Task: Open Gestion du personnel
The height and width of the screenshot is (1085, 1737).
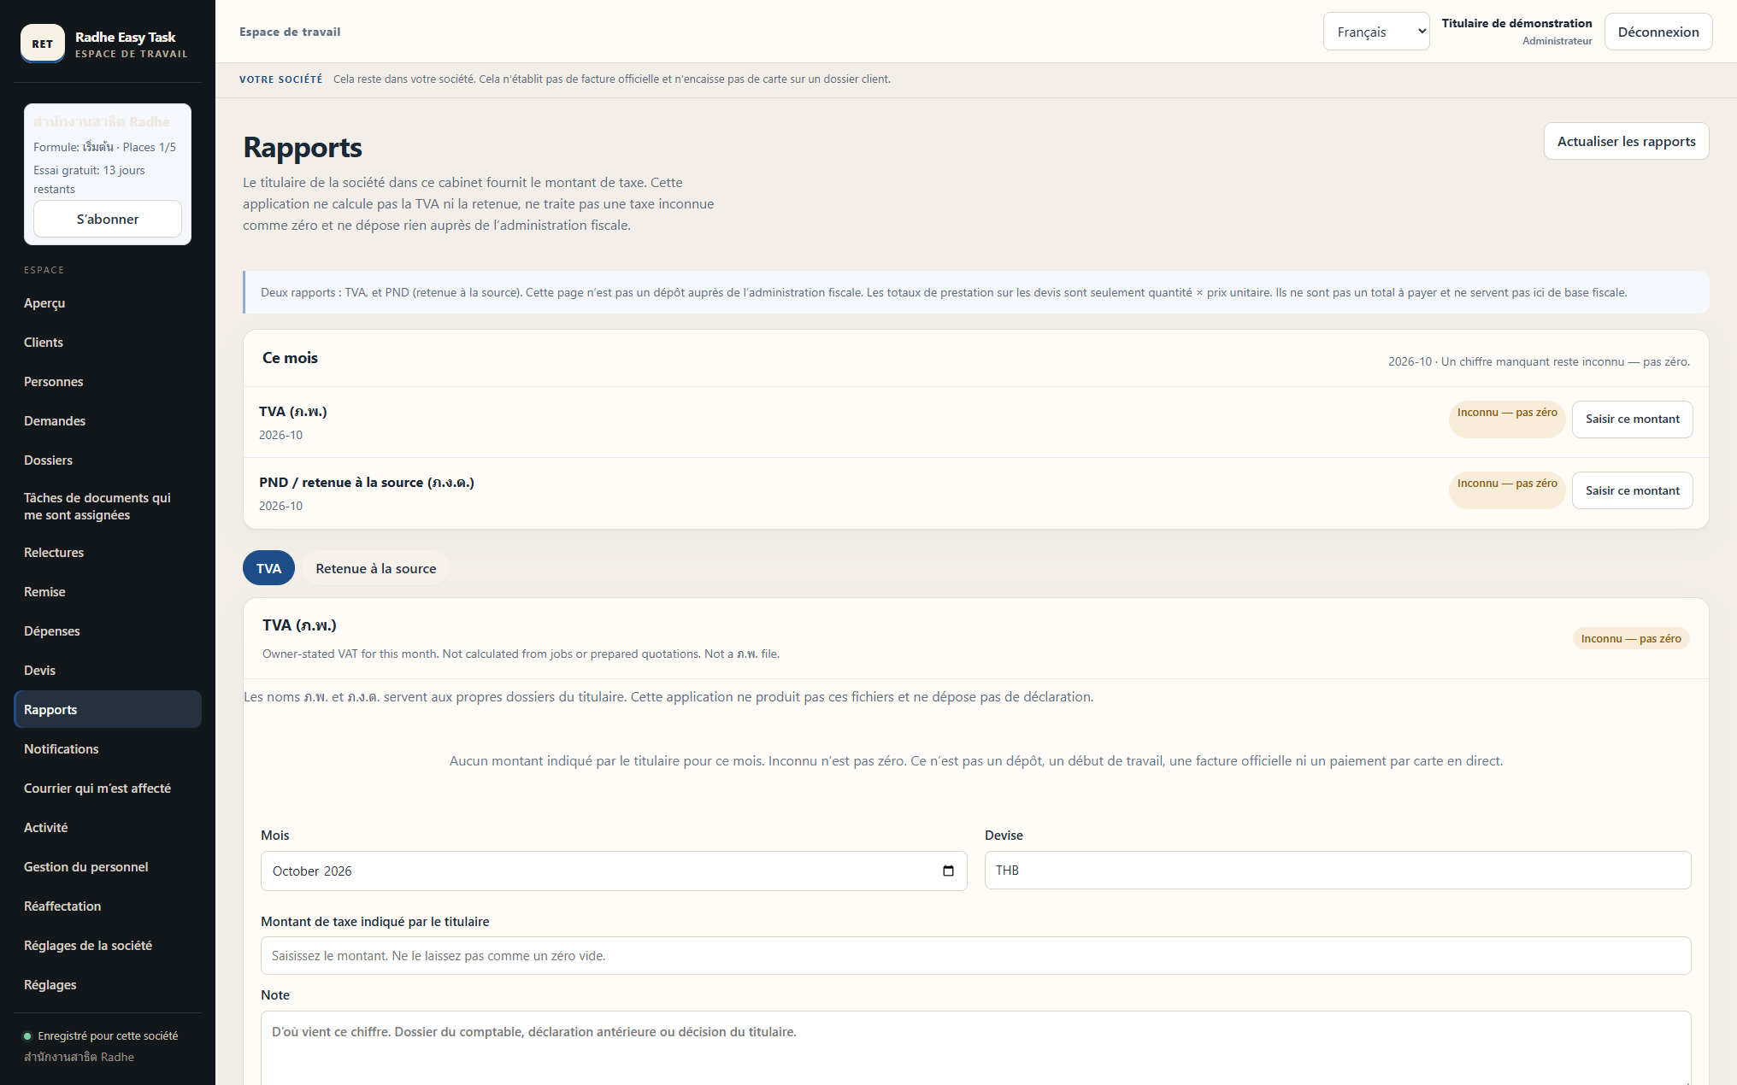Action: (x=108, y=867)
